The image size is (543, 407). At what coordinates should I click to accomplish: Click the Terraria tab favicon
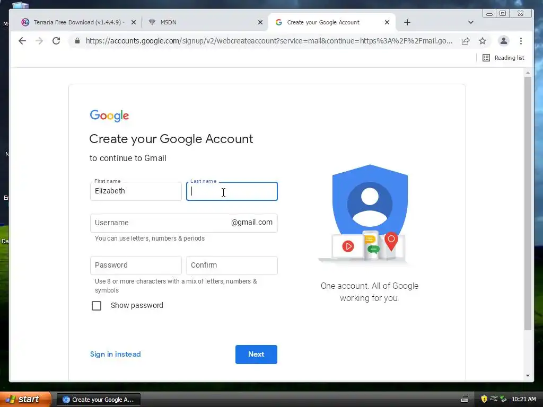point(25,22)
